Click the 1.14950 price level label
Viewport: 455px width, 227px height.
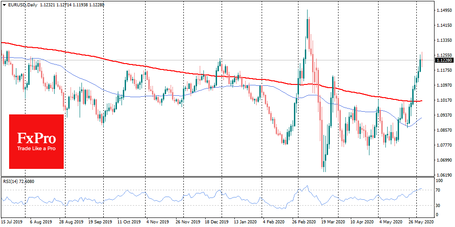pyautogui.click(x=444, y=10)
